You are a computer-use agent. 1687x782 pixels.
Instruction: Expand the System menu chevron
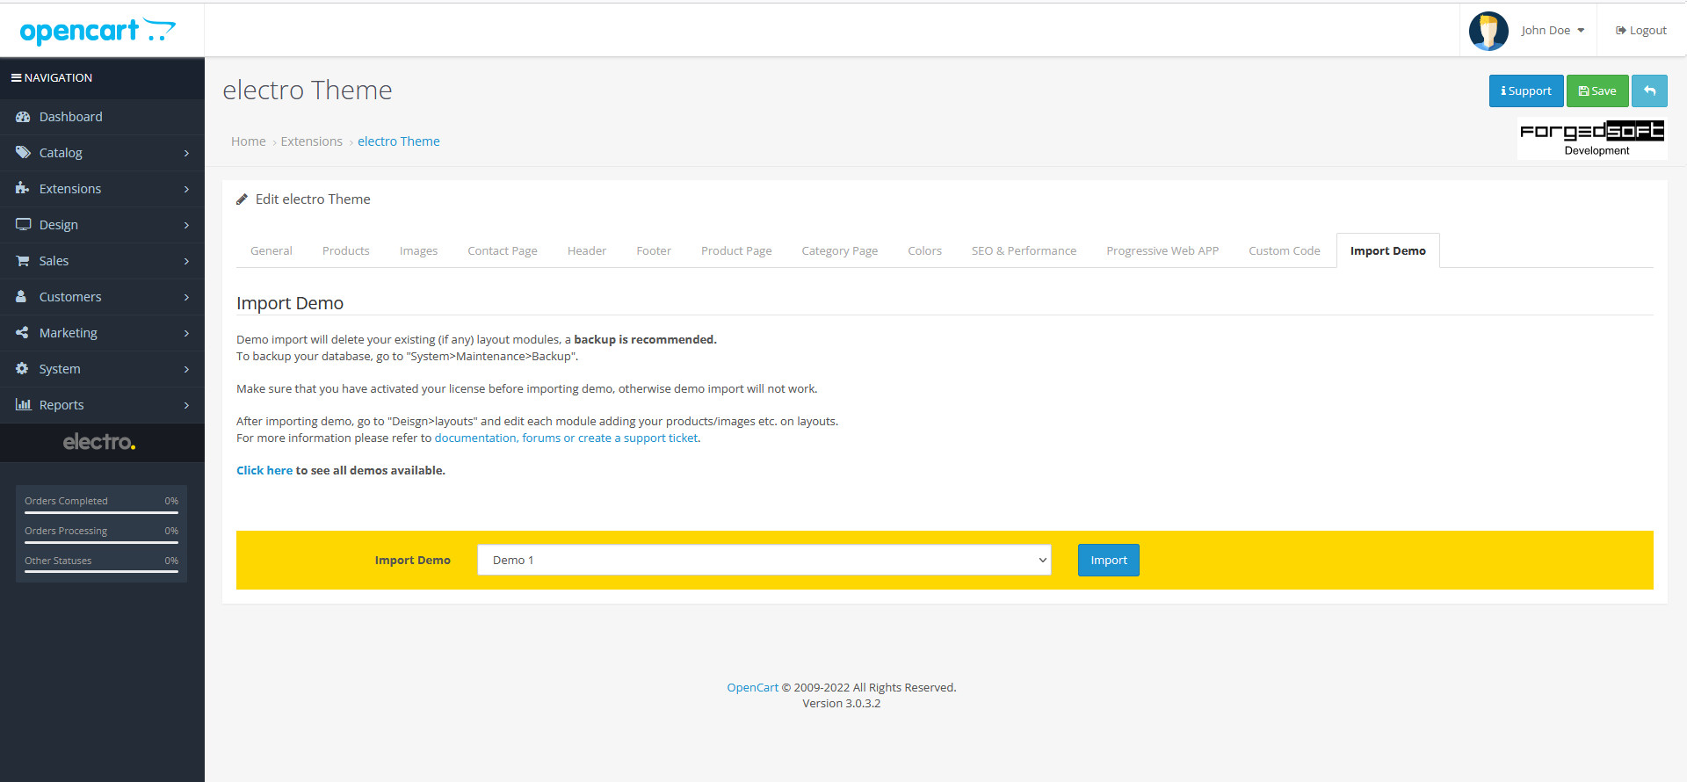click(186, 370)
